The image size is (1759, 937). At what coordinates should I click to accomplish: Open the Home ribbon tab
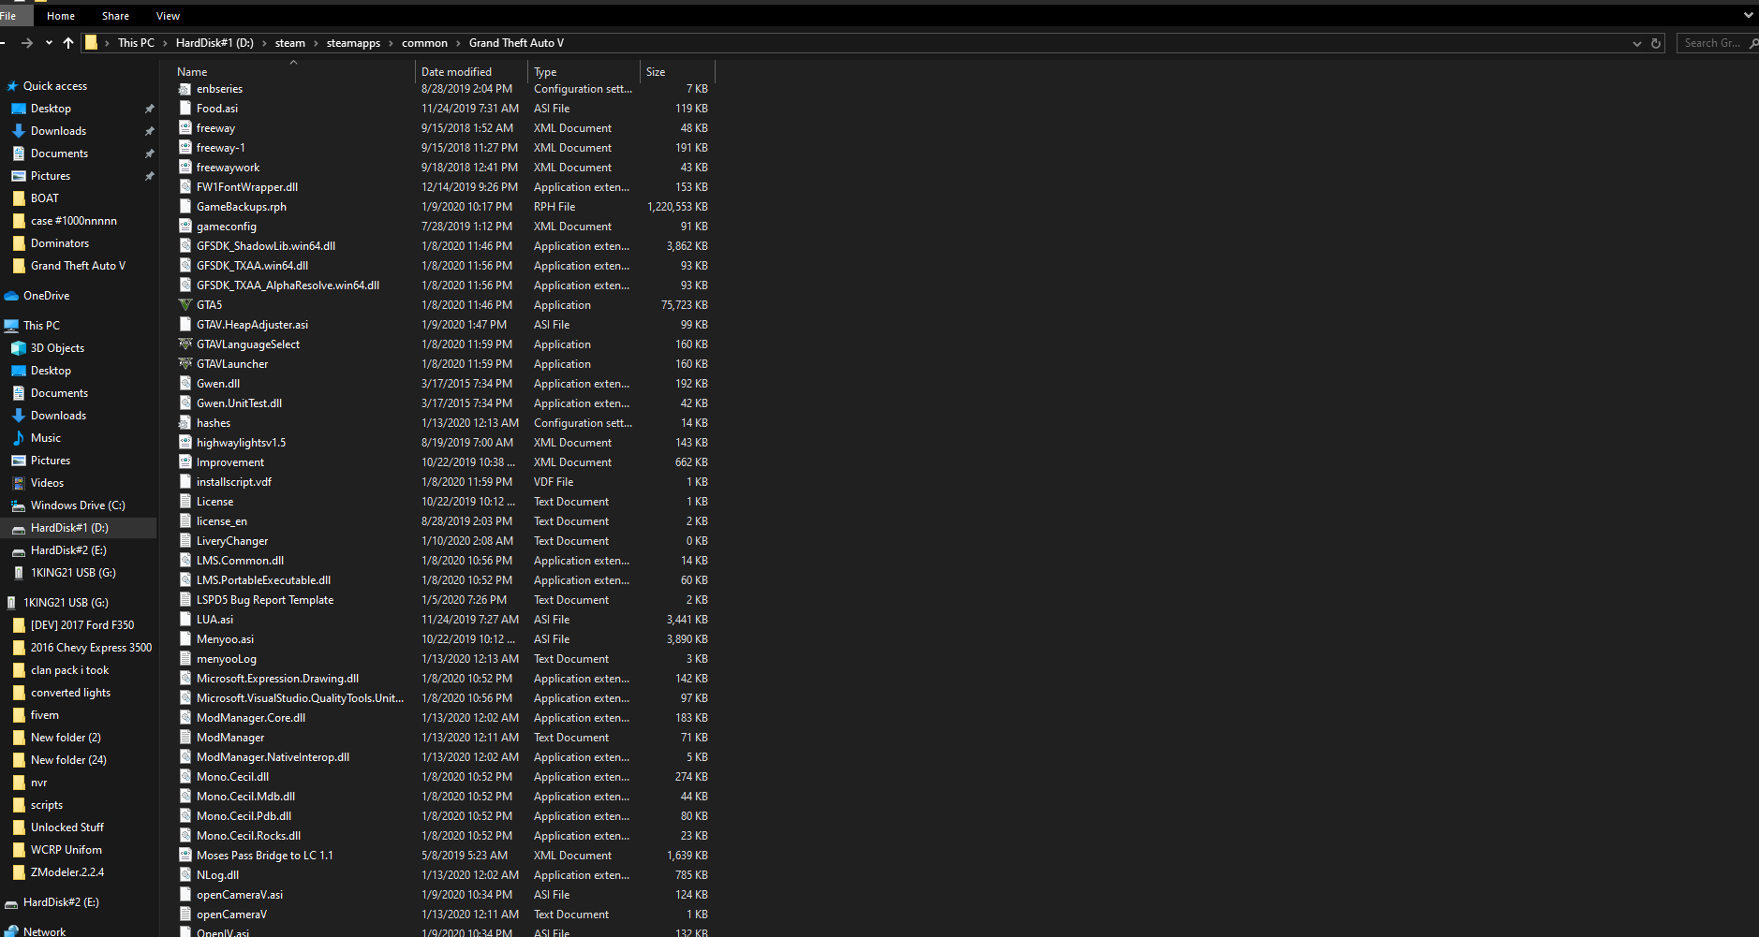pyautogui.click(x=61, y=16)
